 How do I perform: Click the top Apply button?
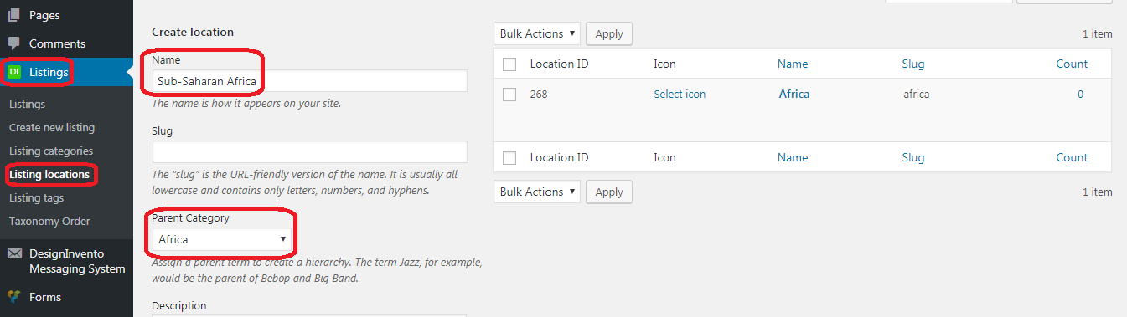(609, 33)
